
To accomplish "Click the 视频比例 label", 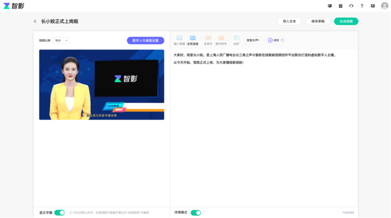I will pos(45,41).
